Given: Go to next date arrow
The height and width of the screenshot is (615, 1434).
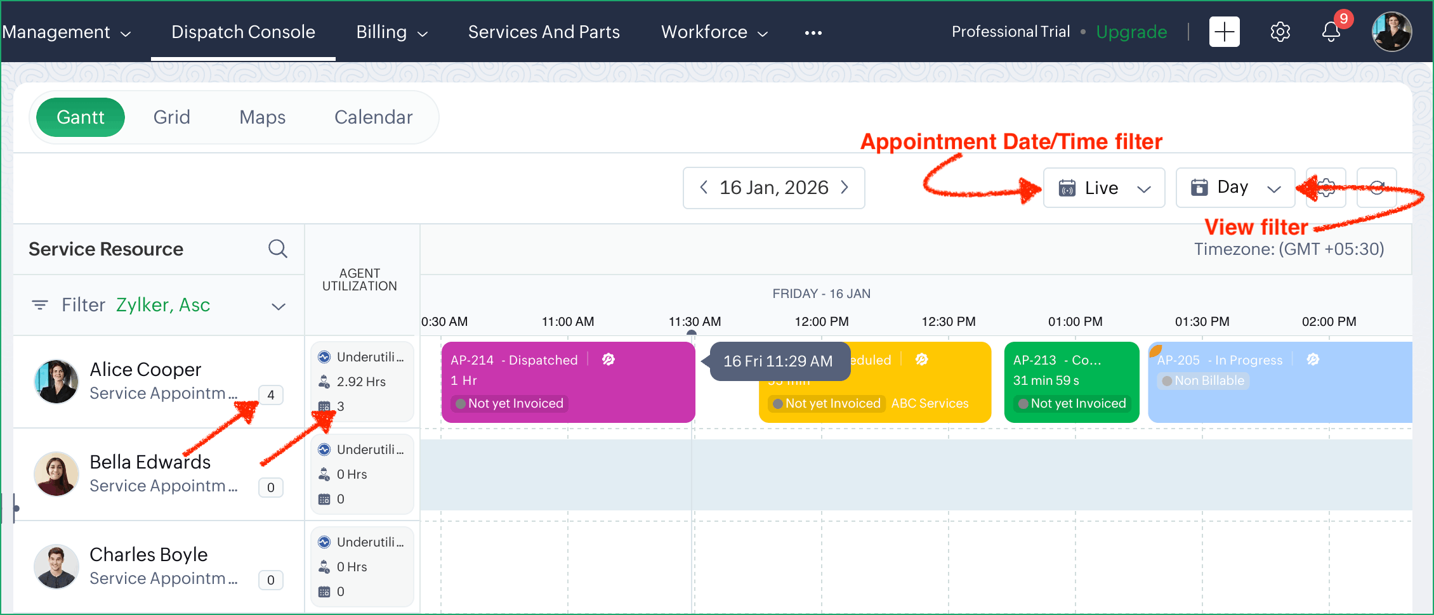Looking at the screenshot, I should coord(845,188).
